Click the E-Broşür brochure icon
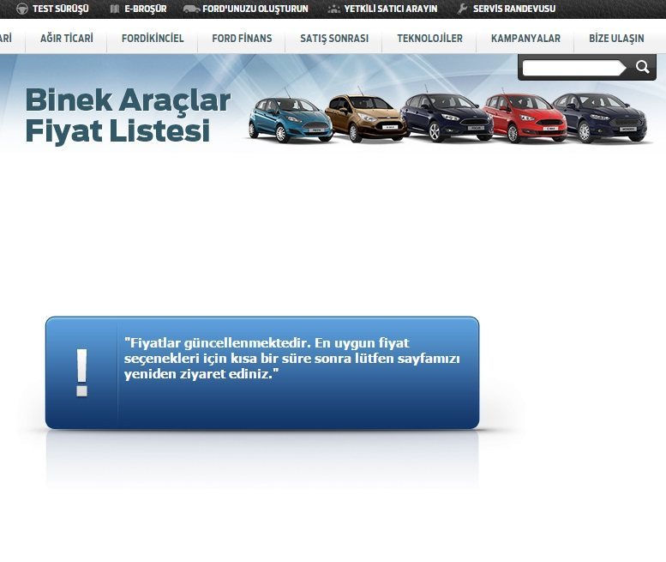 click(x=115, y=9)
